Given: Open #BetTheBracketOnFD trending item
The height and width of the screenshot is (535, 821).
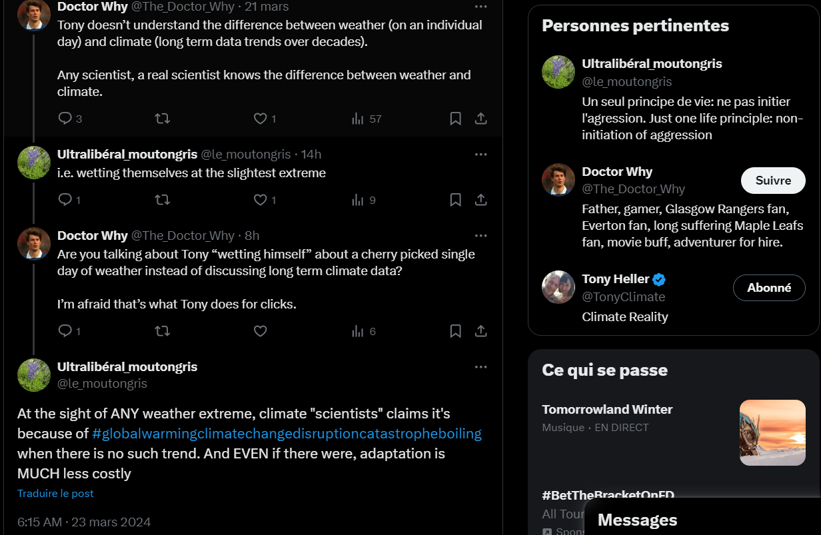Looking at the screenshot, I should pyautogui.click(x=608, y=495).
